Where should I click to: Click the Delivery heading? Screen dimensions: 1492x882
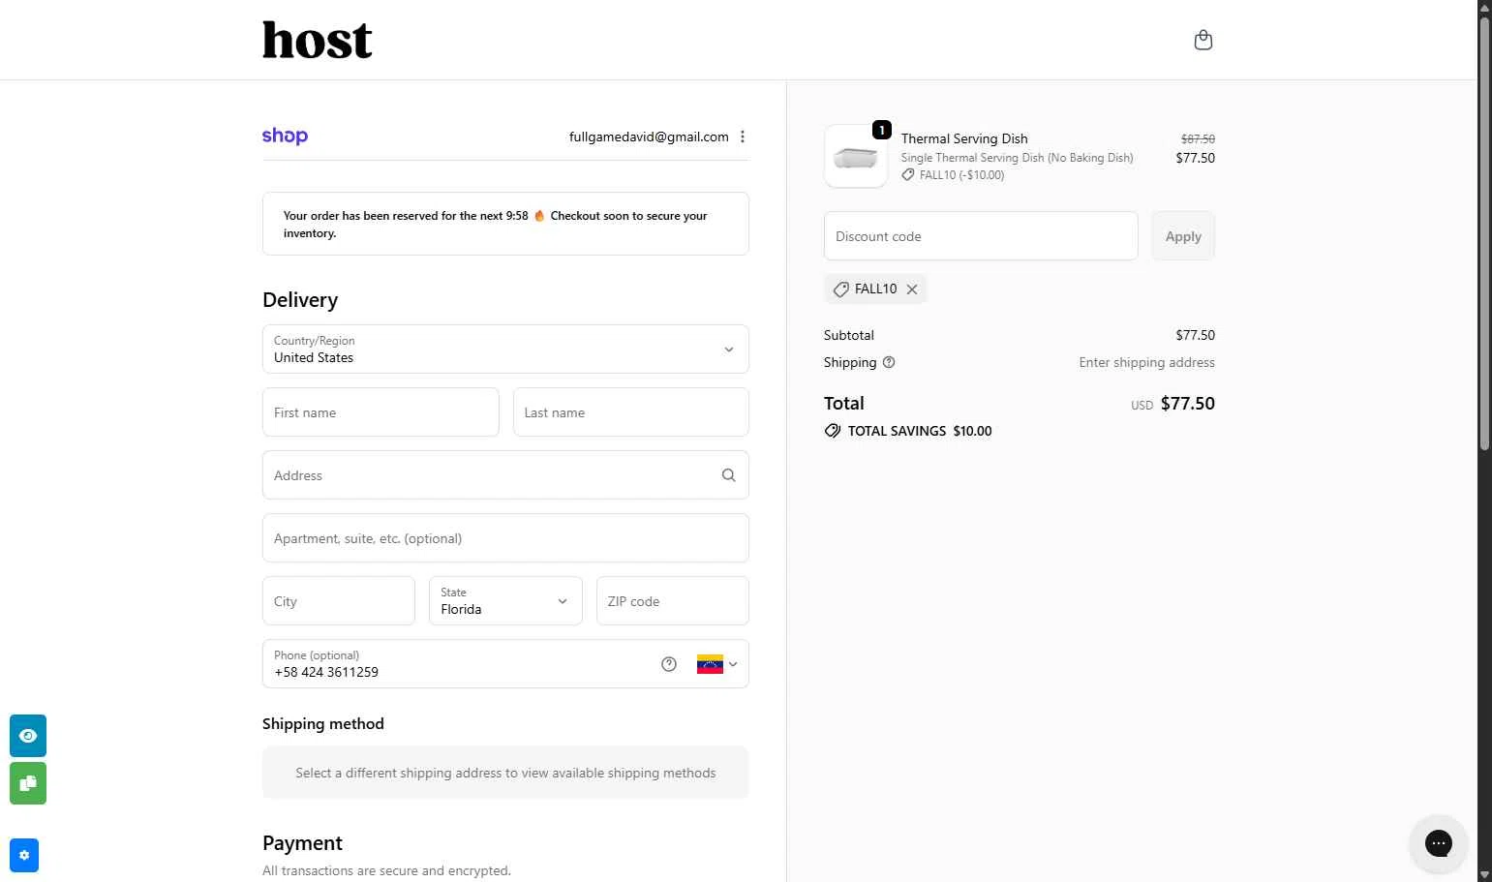point(300,300)
